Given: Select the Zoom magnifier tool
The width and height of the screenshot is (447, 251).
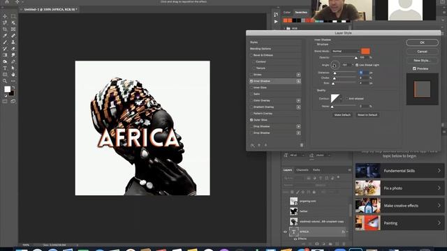Looking at the screenshot, I should pyautogui.click(x=5, y=81).
